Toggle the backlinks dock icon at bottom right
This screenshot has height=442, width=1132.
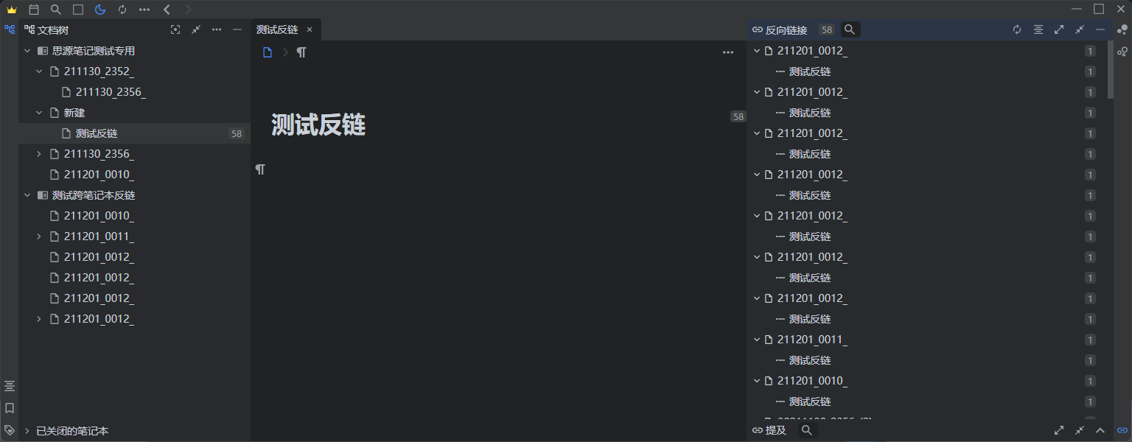(1122, 430)
